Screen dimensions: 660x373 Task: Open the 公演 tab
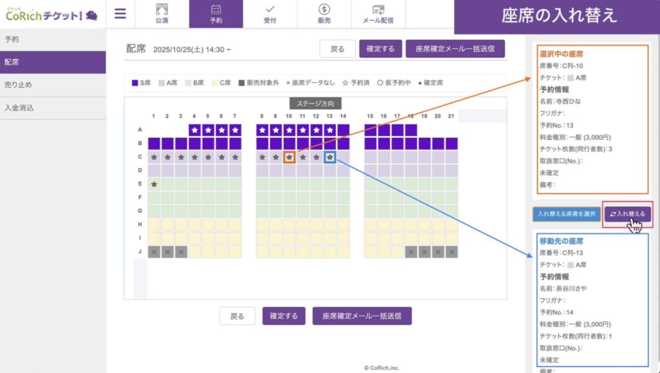pos(162,14)
